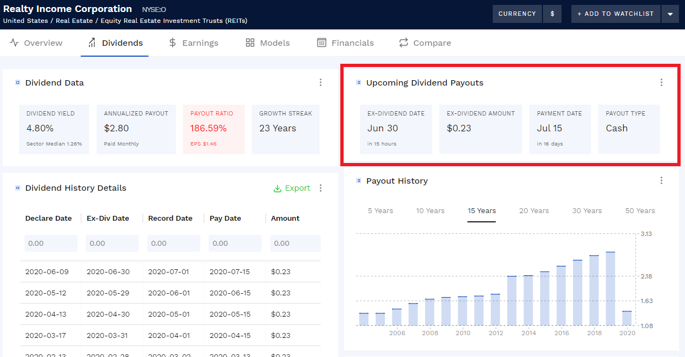Click the Pay Date filter field
This screenshot has height=357, width=685.
pyautogui.click(x=235, y=243)
